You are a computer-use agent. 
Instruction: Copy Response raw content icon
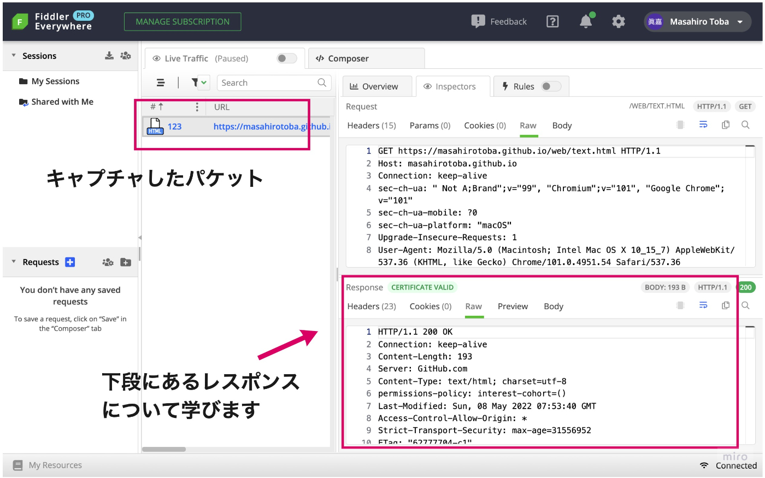point(726,305)
